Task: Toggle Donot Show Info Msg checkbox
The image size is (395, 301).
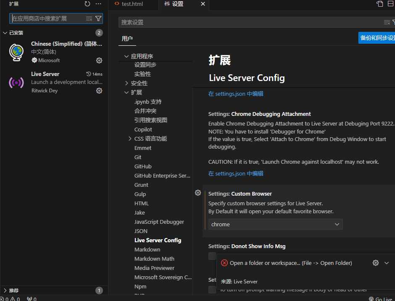Action: 212,256
